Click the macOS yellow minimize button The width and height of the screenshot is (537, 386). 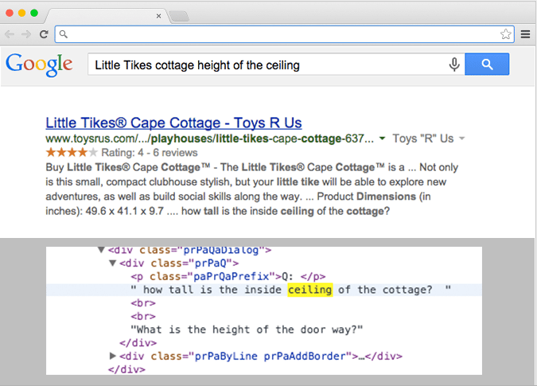pyautogui.click(x=21, y=13)
